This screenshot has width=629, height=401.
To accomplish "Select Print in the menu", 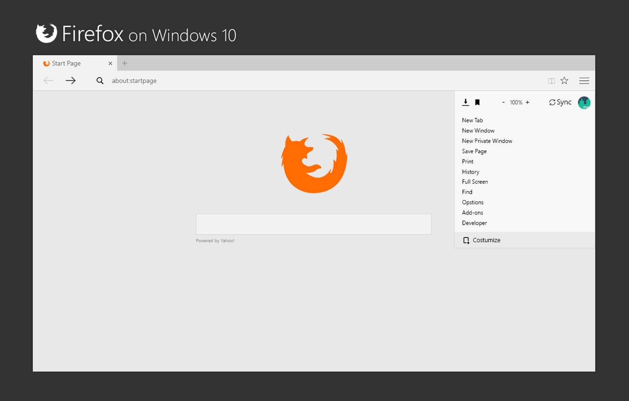I will coord(467,162).
